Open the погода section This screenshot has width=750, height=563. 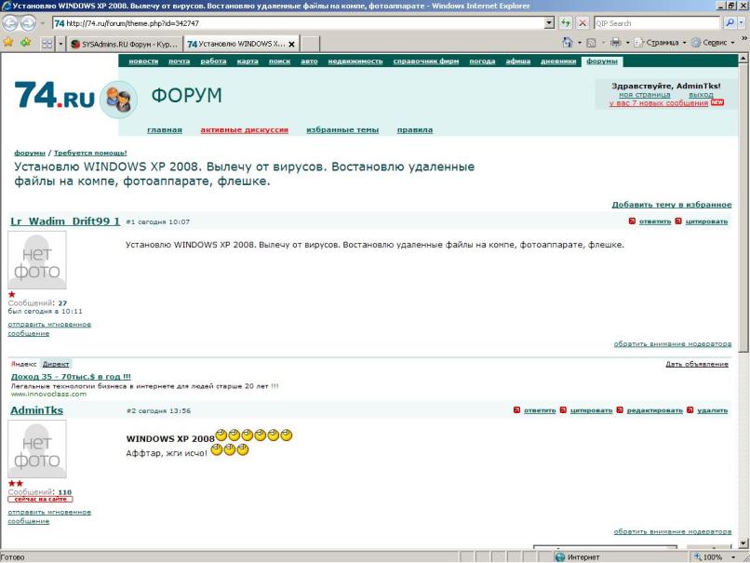(482, 61)
